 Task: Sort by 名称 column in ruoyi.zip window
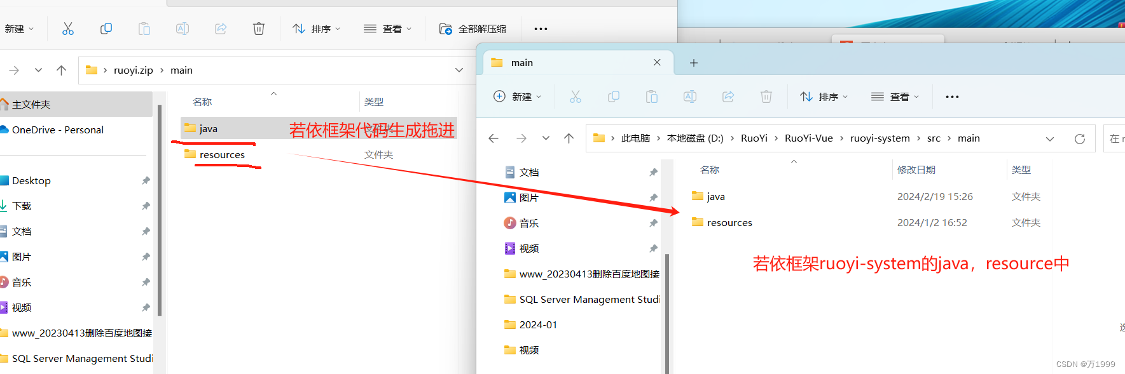[202, 102]
